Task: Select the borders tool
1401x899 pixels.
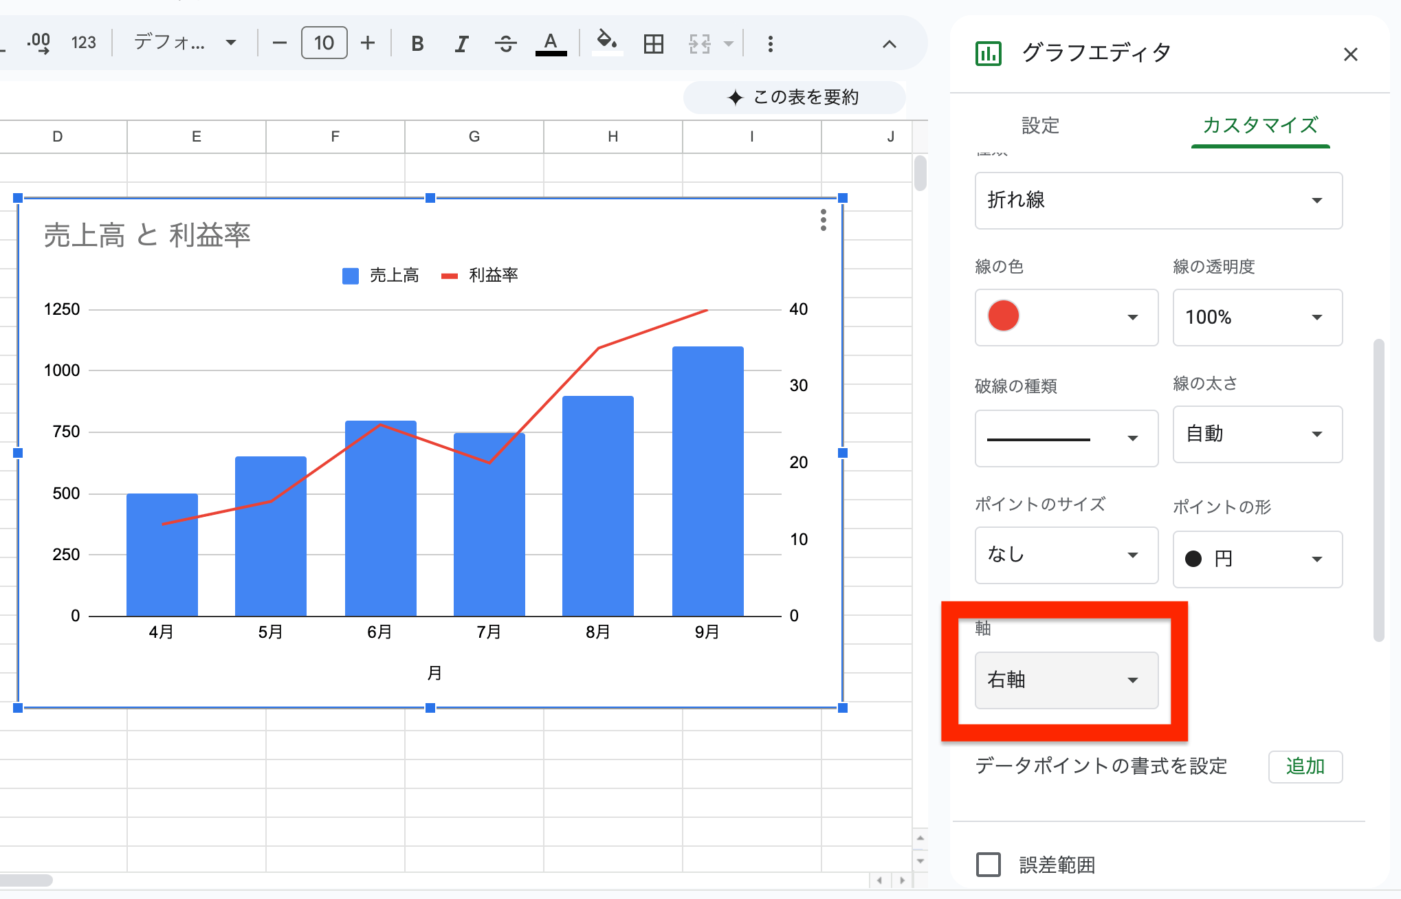Action: [x=652, y=43]
